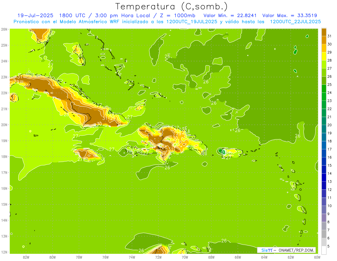Image resolution: width=337 pixels, height=261 pixels.
Task: Click legend value "5" on color scale
Action: tap(329, 246)
